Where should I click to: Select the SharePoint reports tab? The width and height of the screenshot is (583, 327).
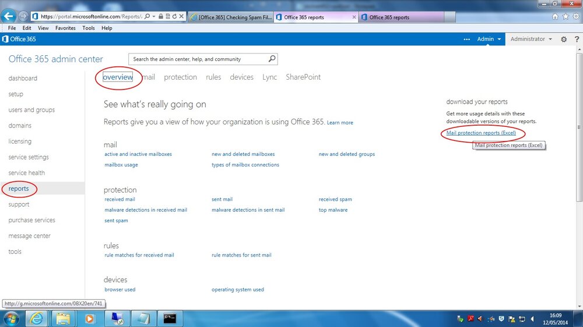pyautogui.click(x=303, y=77)
